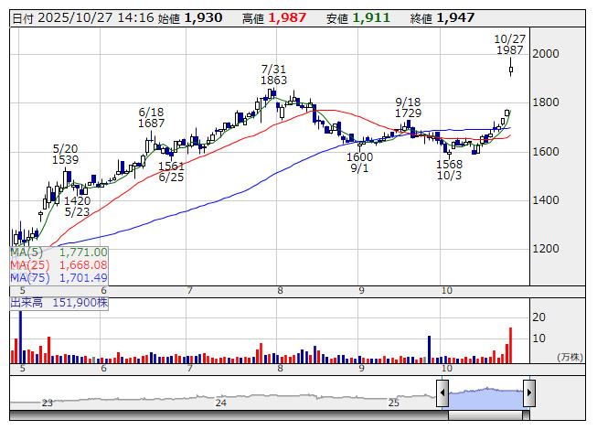Click the MA(5) 1,771.00 legend entry
The image size is (597, 430).
point(59,253)
